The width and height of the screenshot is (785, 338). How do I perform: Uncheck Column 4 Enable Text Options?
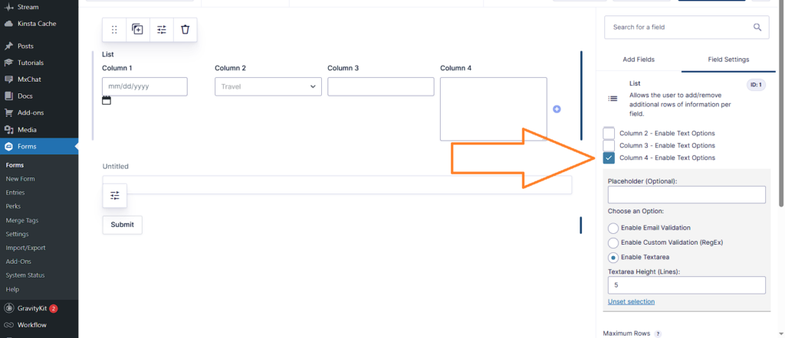coord(609,158)
